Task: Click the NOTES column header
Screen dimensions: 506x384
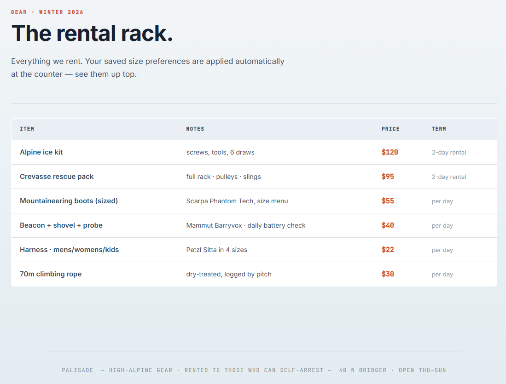Action: coord(195,129)
